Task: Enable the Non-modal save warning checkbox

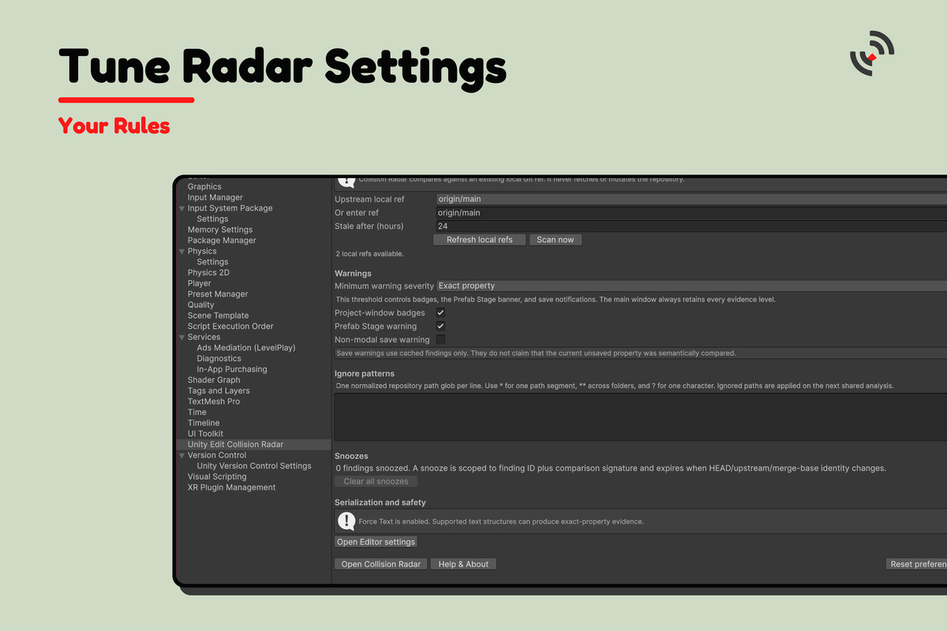Action: click(440, 339)
